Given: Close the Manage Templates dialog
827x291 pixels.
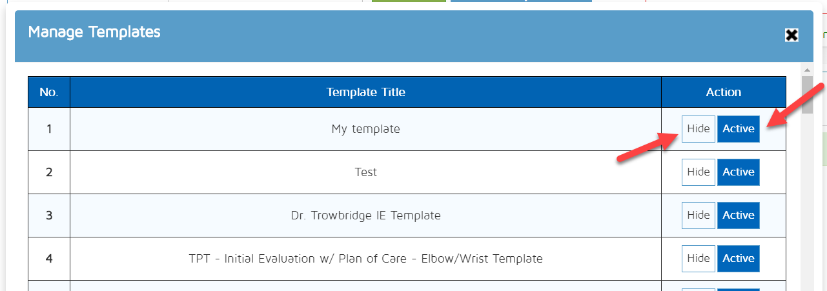Looking at the screenshot, I should [791, 35].
